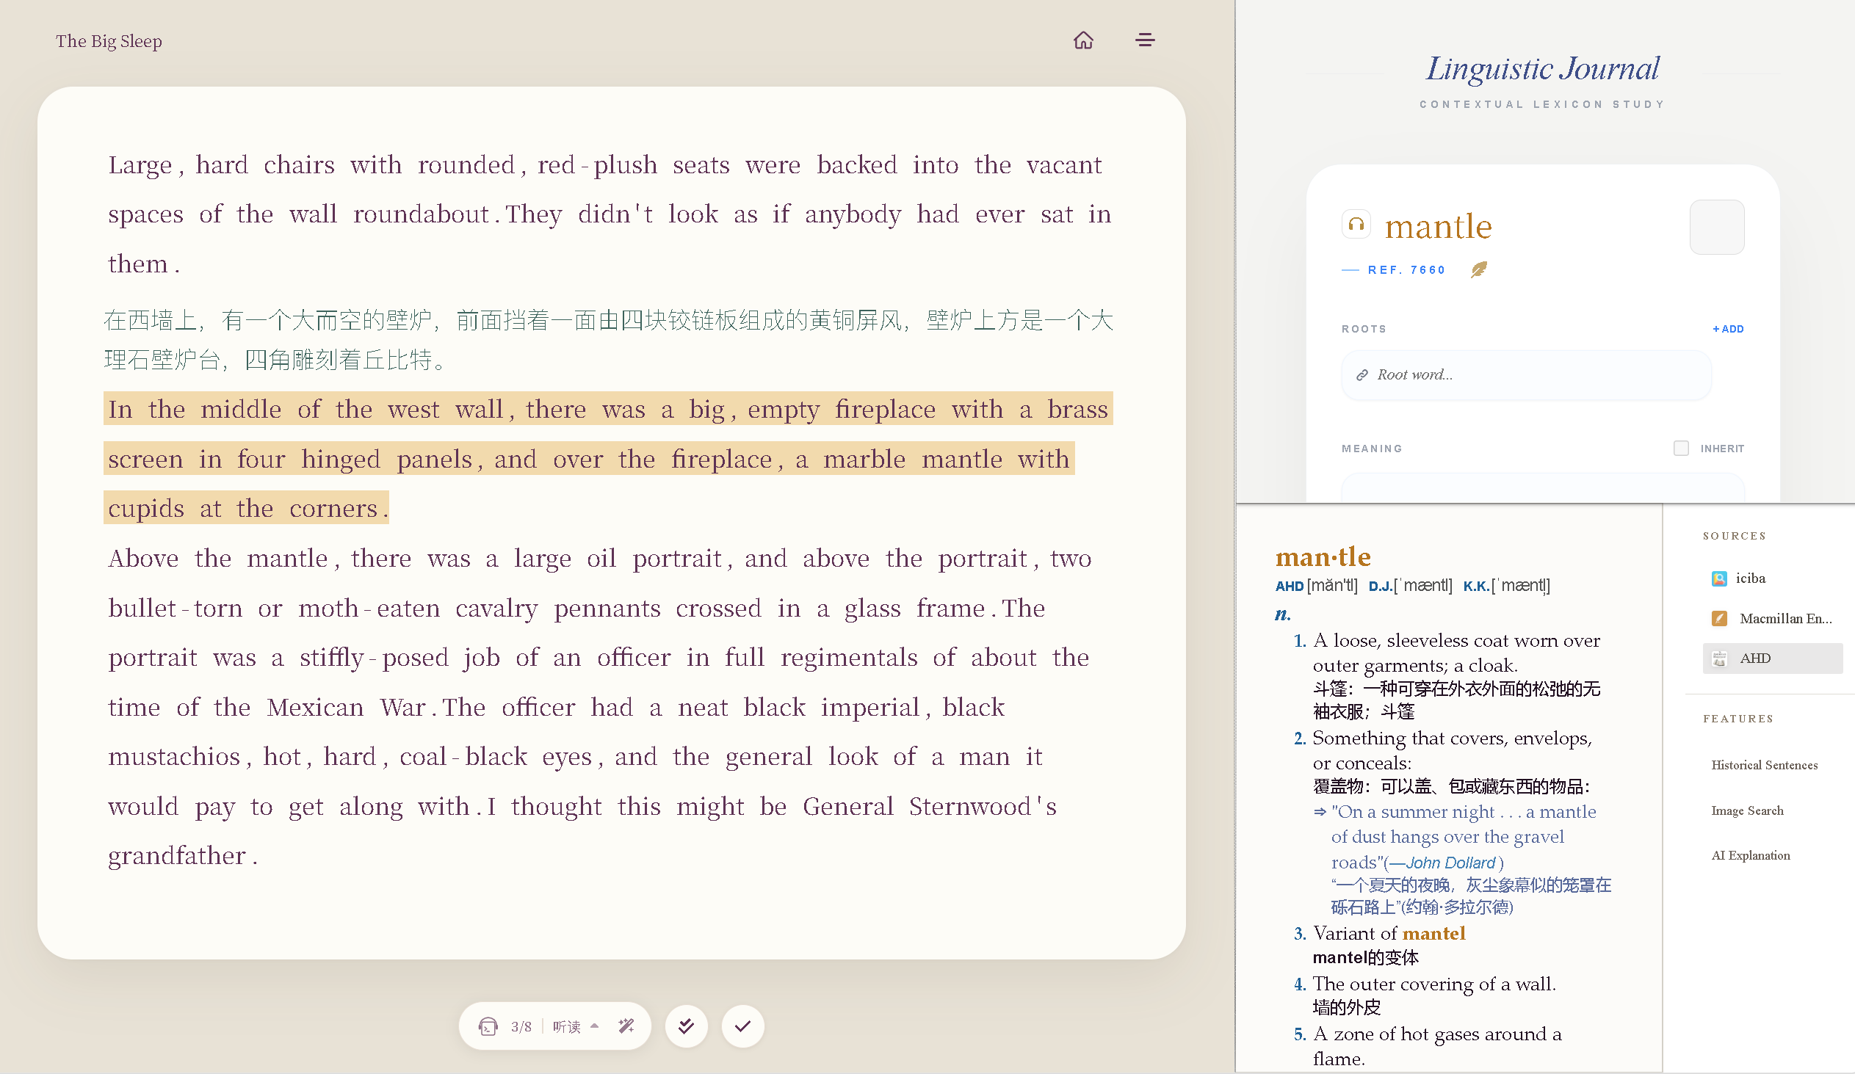Click the single check mark round button
The width and height of the screenshot is (1855, 1074).
pos(742,1026)
